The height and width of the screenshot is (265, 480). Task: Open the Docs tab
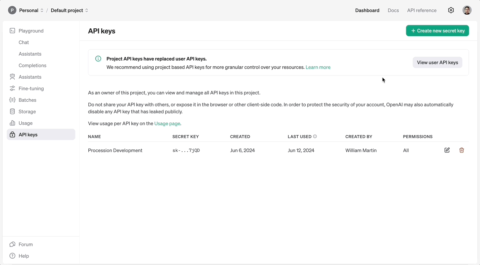393,10
